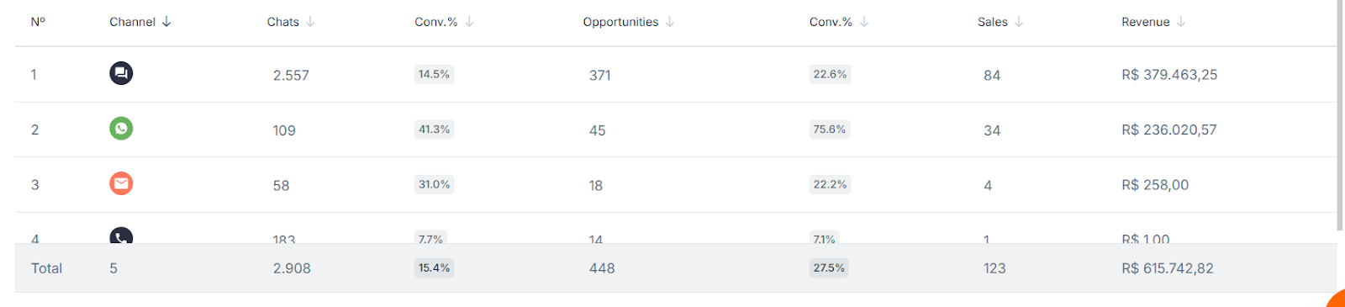
Task: Click the 14.5% conversion badge
Action: (434, 74)
